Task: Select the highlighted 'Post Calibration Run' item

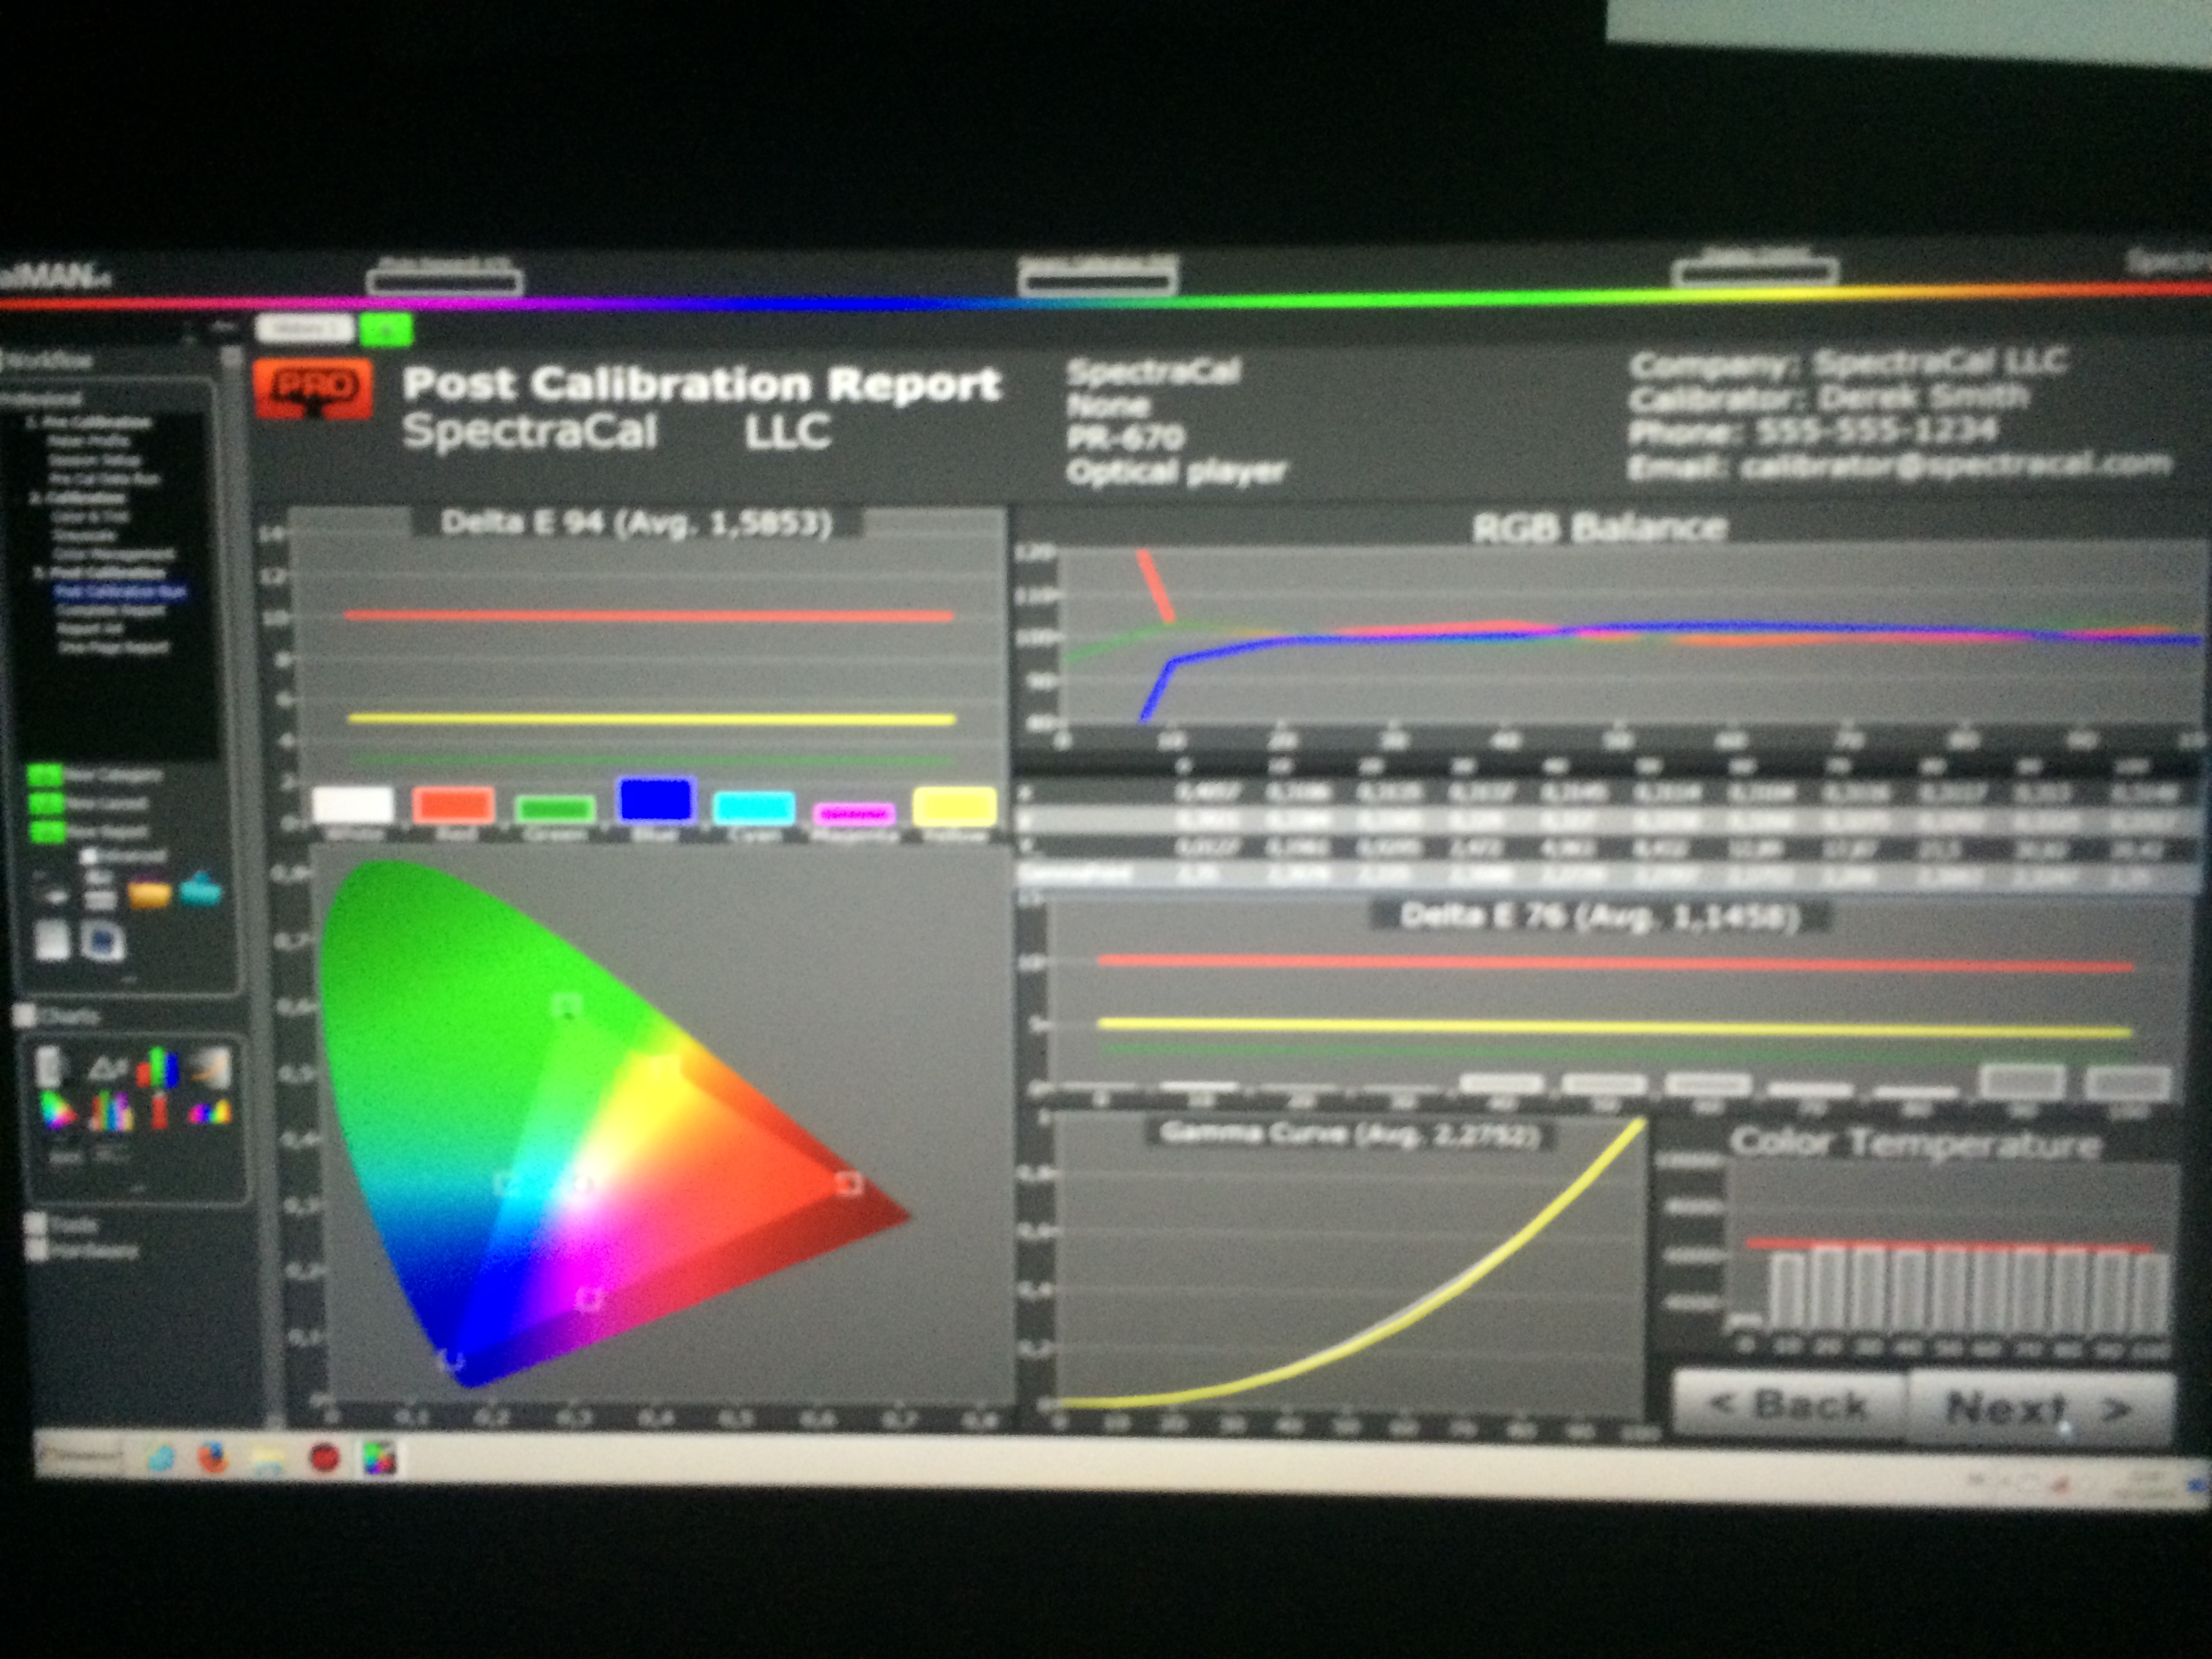Action: point(120,591)
